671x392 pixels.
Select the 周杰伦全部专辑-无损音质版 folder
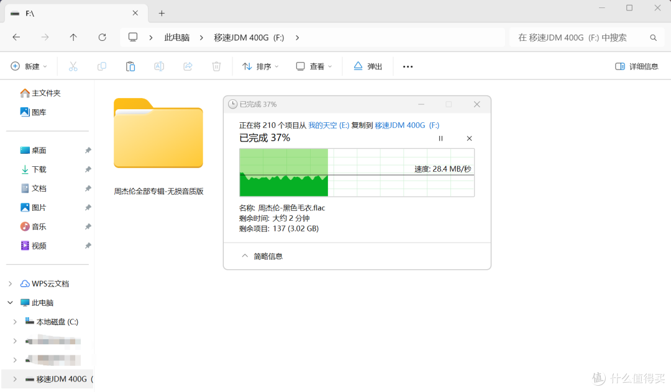158,146
